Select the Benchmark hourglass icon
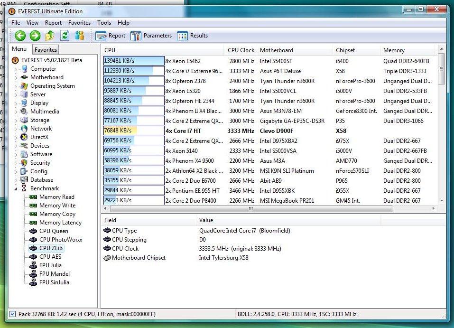 tap(24, 188)
